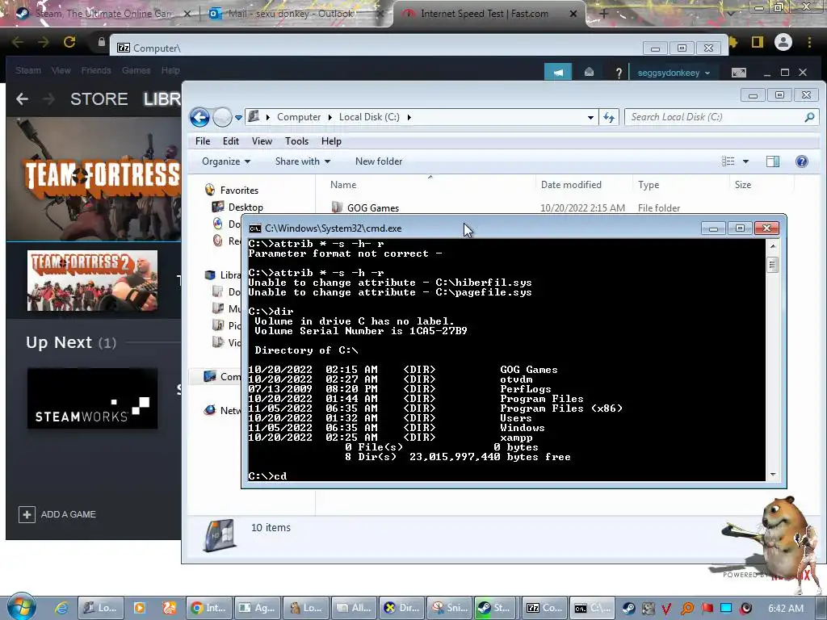Select Favorites in the navigation pane
The height and width of the screenshot is (620, 827).
(239, 191)
